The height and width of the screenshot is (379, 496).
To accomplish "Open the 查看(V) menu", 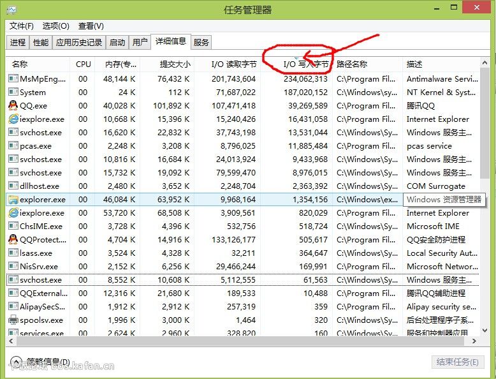I will pyautogui.click(x=91, y=26).
